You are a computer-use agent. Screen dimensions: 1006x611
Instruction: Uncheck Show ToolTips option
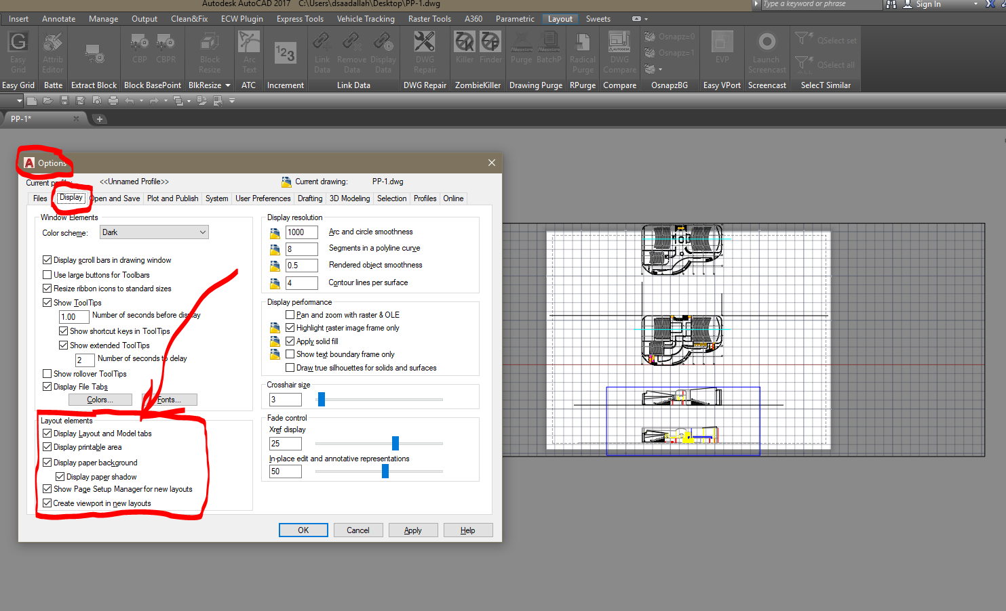47,303
